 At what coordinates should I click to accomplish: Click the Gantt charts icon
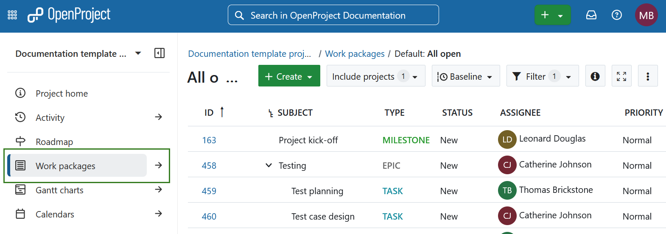[20, 189]
